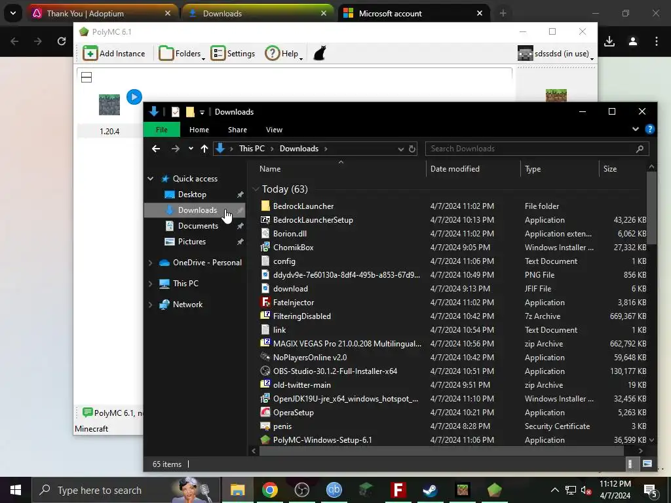Image resolution: width=671 pixels, height=503 pixels.
Task: Go up one folder level
Action: pyautogui.click(x=204, y=149)
